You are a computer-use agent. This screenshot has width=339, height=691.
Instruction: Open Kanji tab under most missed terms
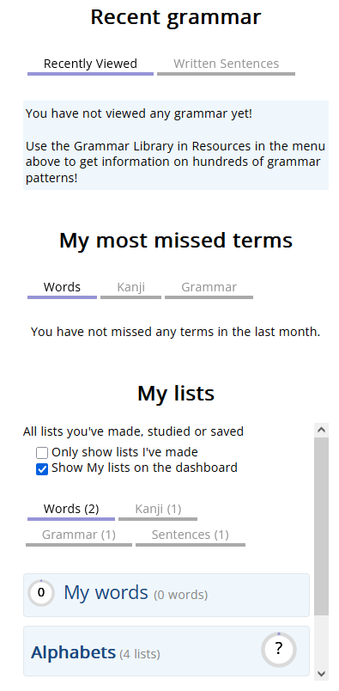pos(130,288)
